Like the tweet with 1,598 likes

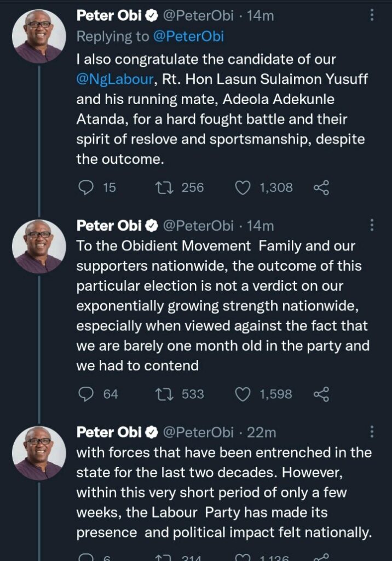pyautogui.click(x=243, y=394)
